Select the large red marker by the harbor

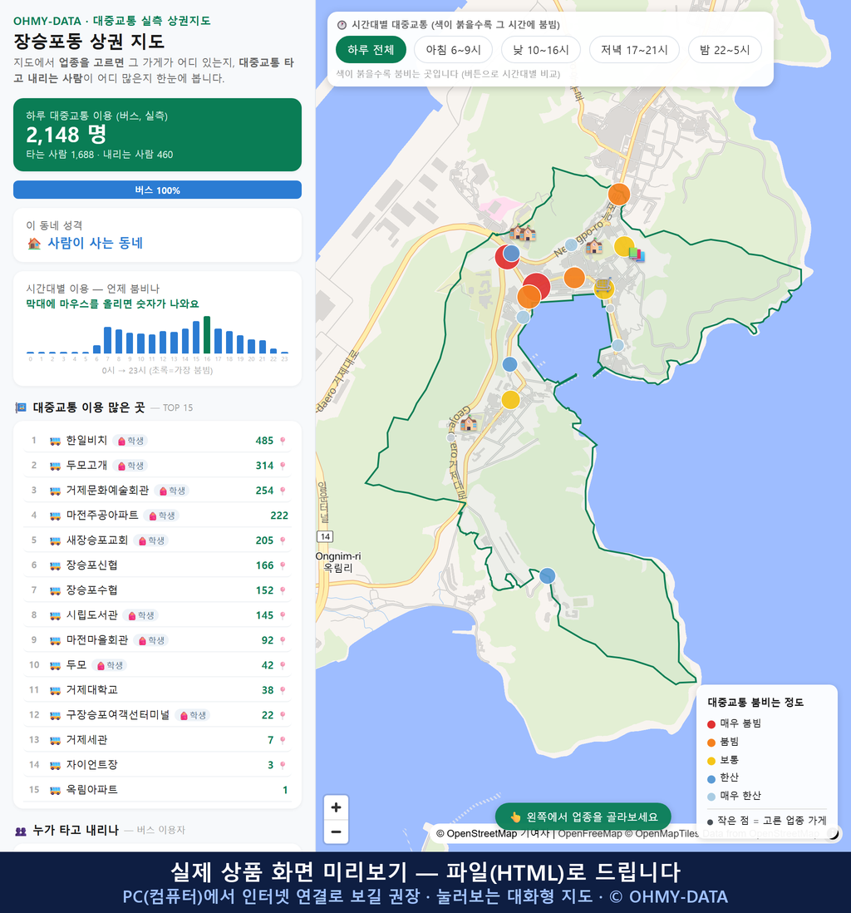[x=538, y=285]
